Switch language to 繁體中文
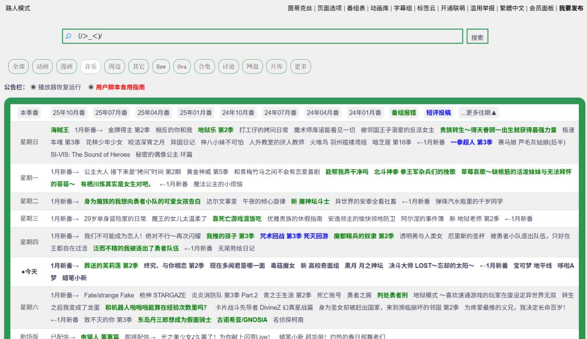Viewport: 587px width, 339px height. pos(512,8)
